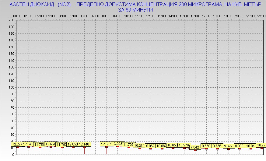Select the 10.214 data label
Image resolution: width=266 pixels, height=161 pixels.
tap(139, 145)
